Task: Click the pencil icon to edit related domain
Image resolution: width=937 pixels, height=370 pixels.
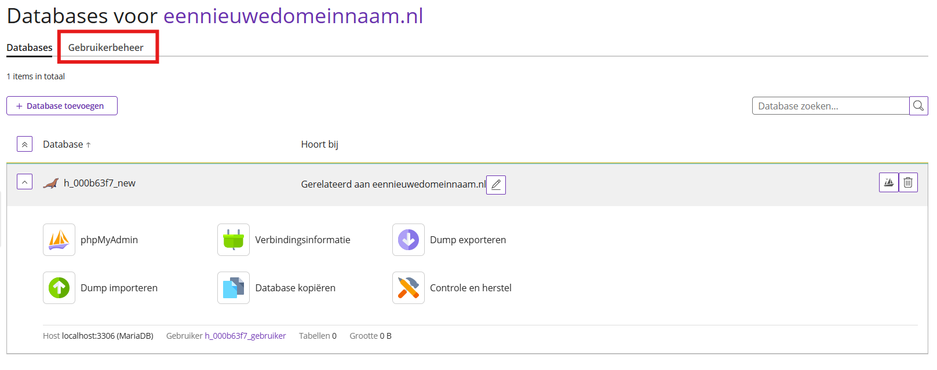Action: [x=496, y=185]
